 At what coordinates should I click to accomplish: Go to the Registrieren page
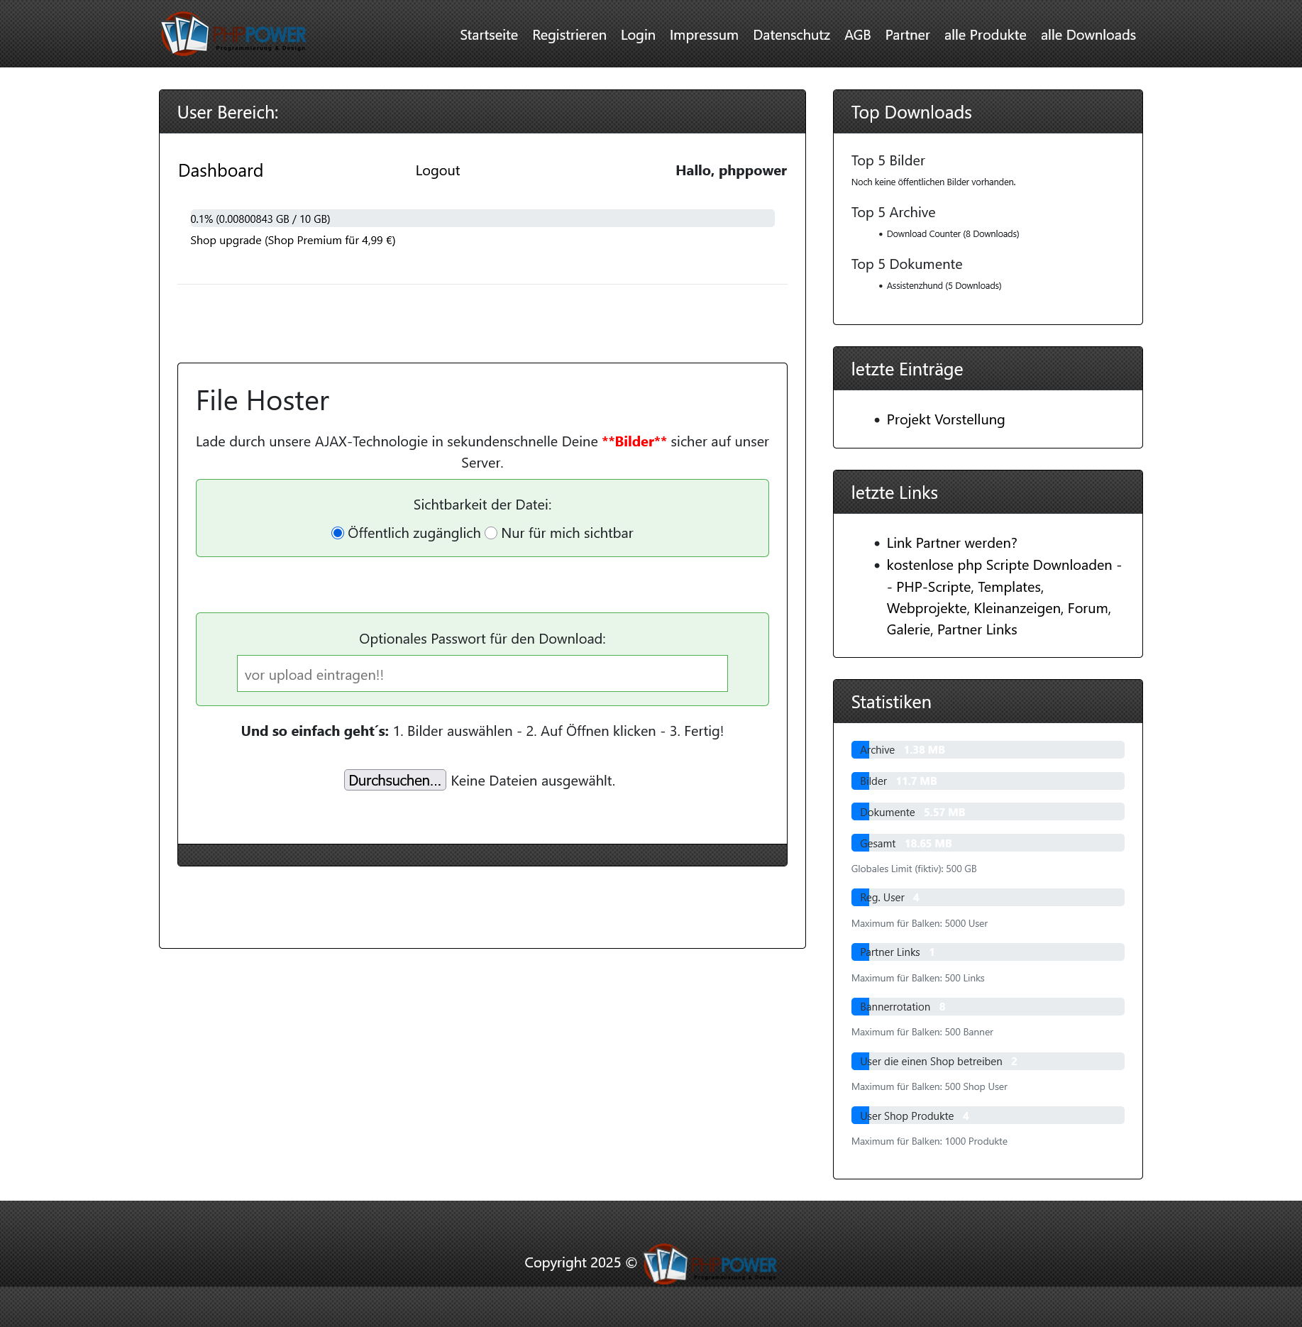point(569,35)
